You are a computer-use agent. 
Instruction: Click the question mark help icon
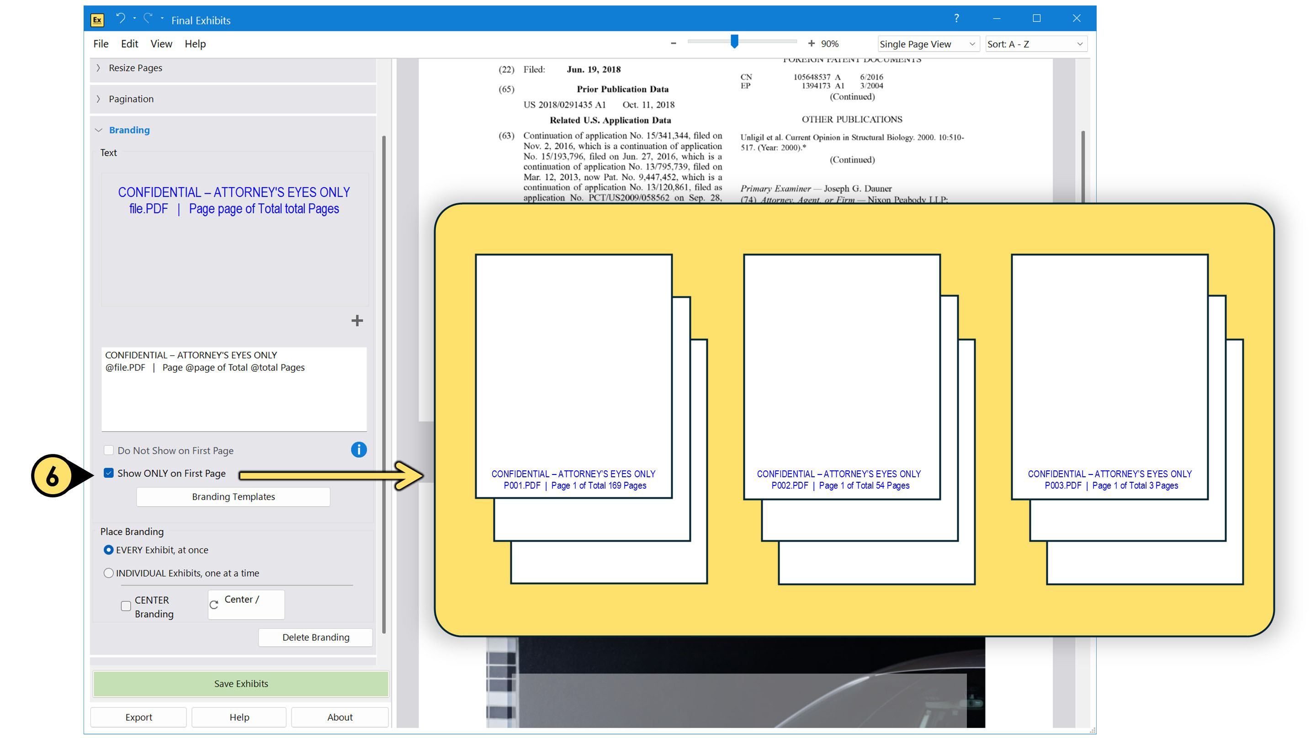coord(956,18)
